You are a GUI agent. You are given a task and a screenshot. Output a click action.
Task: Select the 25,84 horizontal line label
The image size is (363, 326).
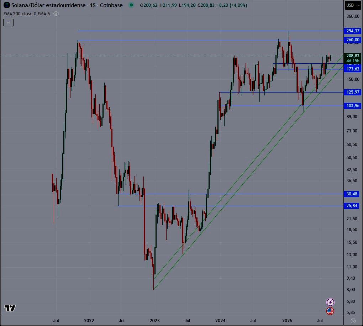[352, 206]
